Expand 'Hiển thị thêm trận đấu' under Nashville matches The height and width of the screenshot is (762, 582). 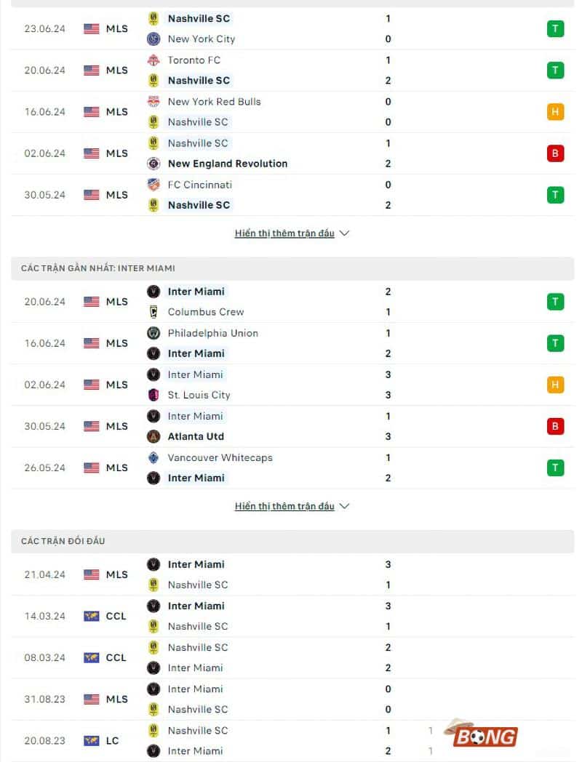click(x=285, y=233)
